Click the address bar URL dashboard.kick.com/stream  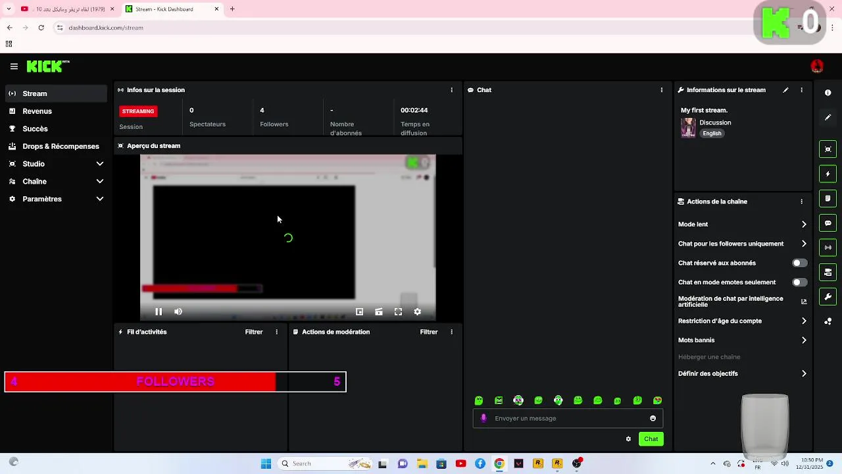106,28
